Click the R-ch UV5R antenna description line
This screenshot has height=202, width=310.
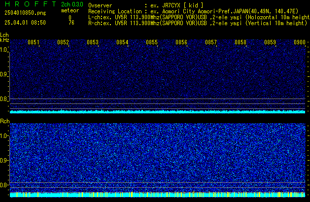coord(198,23)
